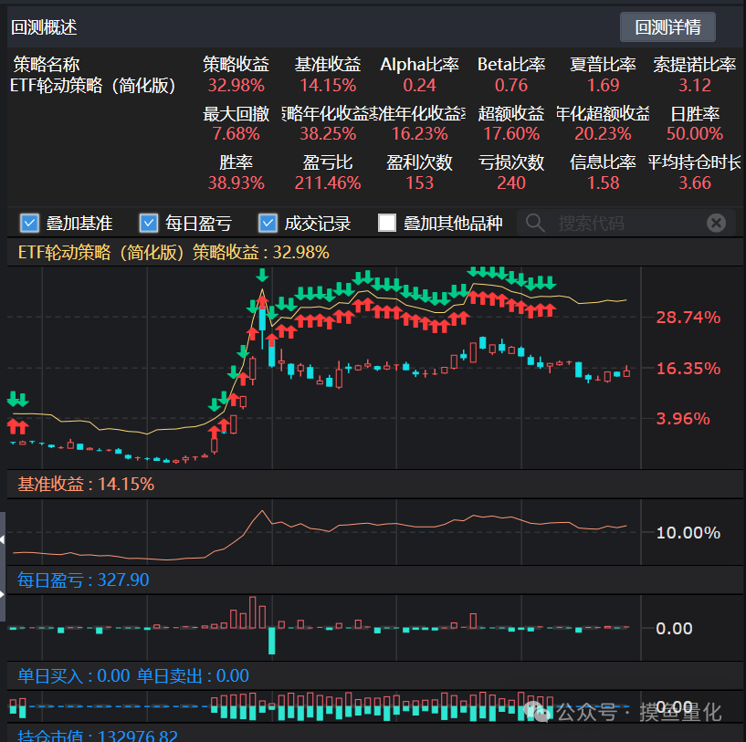The width and height of the screenshot is (746, 742).
Task: Clear search with the round X icon
Action: [x=717, y=223]
